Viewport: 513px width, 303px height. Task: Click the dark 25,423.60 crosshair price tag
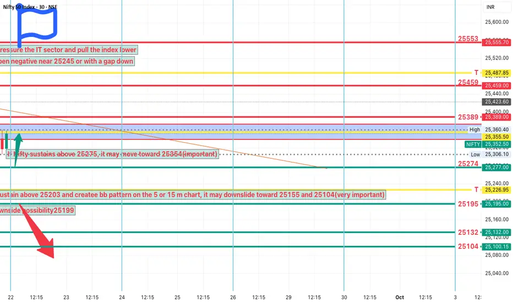[496, 101]
